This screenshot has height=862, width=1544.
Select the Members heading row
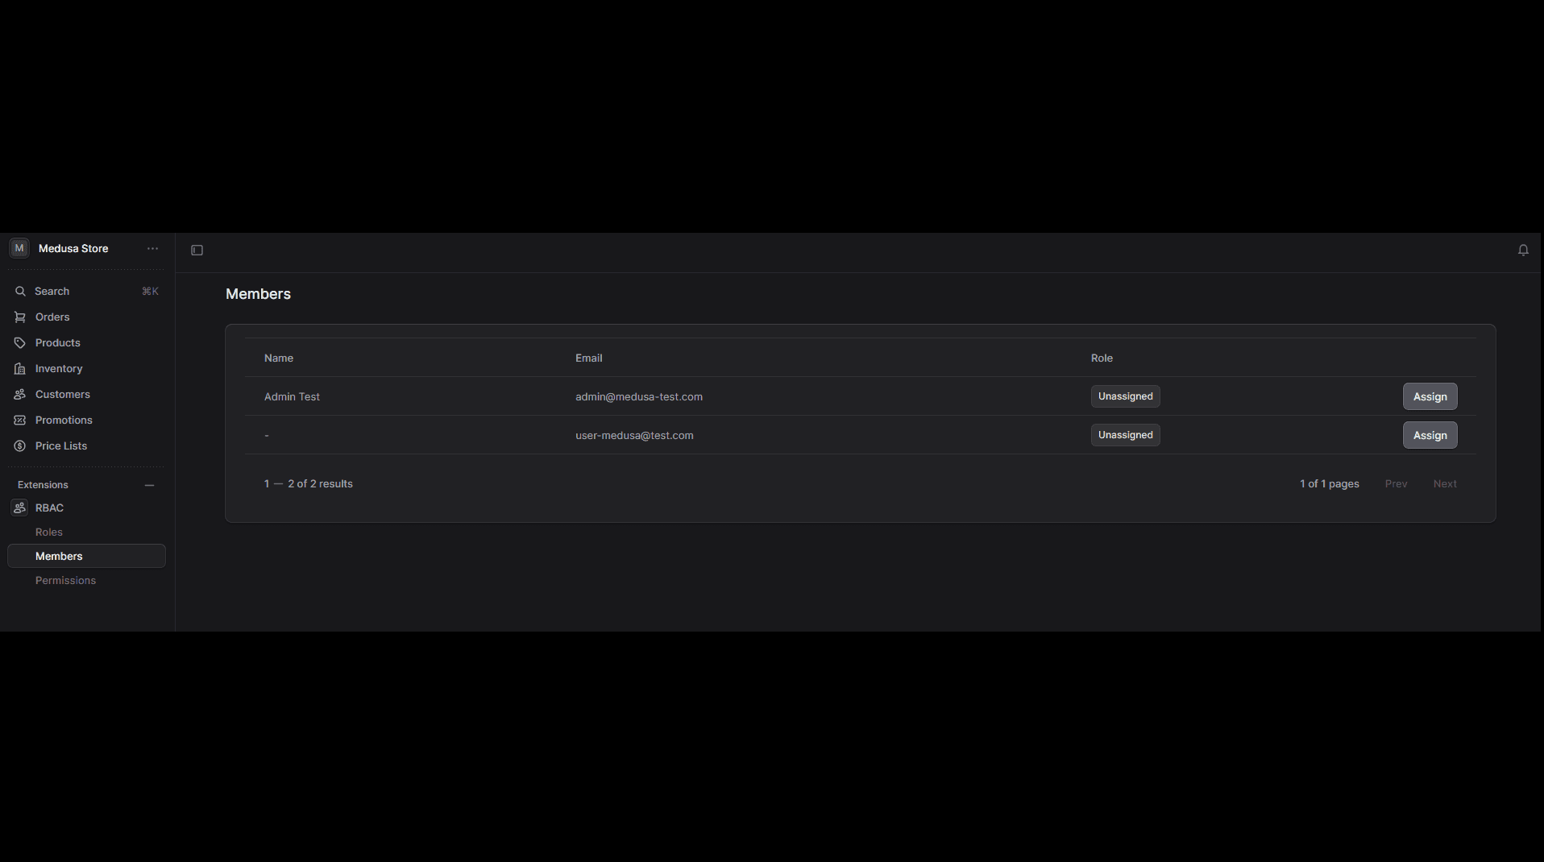258,293
